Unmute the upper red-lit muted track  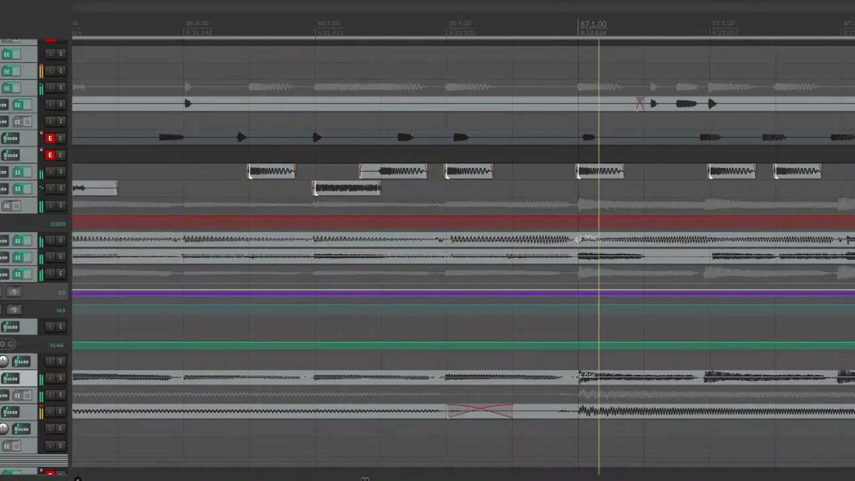[50, 138]
